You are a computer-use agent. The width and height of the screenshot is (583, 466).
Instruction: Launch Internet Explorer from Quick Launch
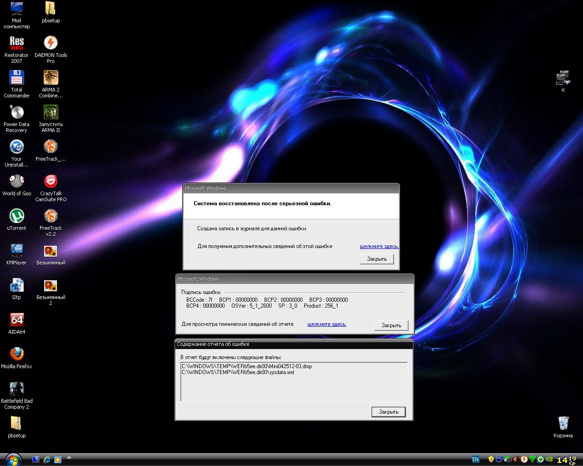coord(47,460)
